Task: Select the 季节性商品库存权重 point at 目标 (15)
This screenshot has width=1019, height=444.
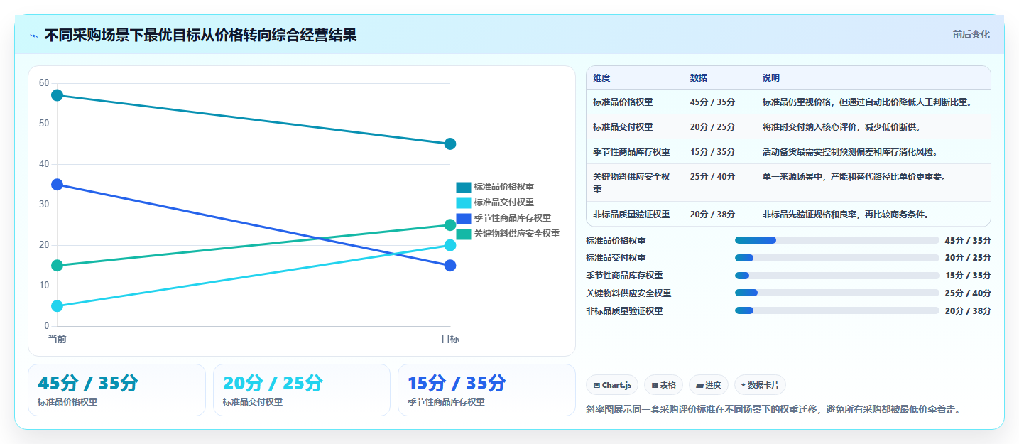Action: point(450,266)
